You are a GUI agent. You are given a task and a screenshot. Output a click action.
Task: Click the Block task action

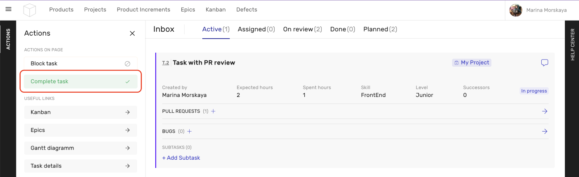80,63
